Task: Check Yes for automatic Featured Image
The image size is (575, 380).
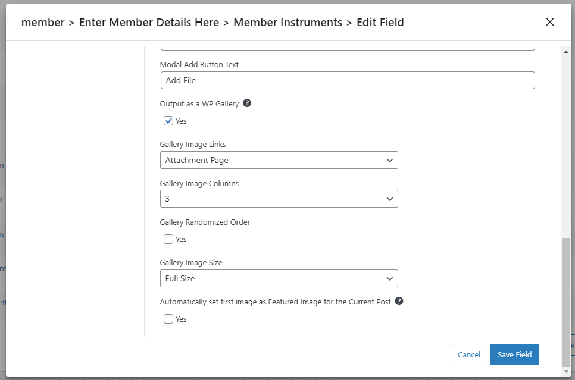Action: [168, 319]
